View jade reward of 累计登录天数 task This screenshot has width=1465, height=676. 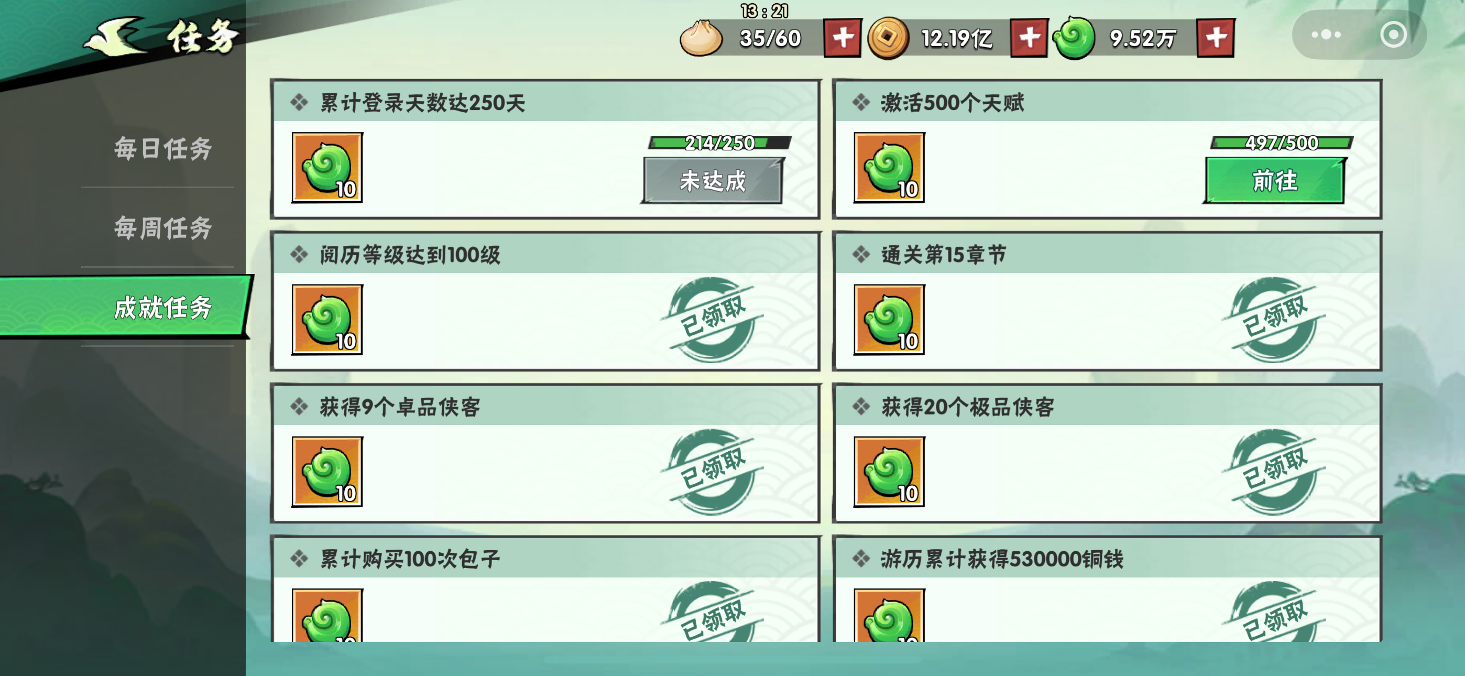click(x=327, y=167)
